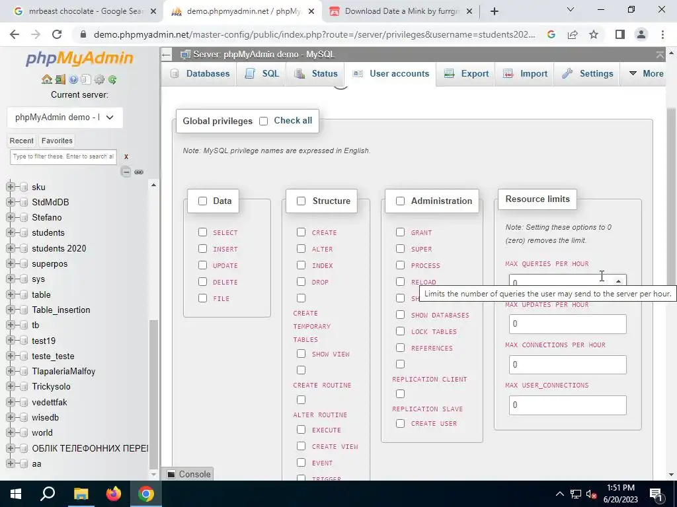Screen dimensions: 677x507
Task: Open the wisedb database link
Action: point(46,418)
